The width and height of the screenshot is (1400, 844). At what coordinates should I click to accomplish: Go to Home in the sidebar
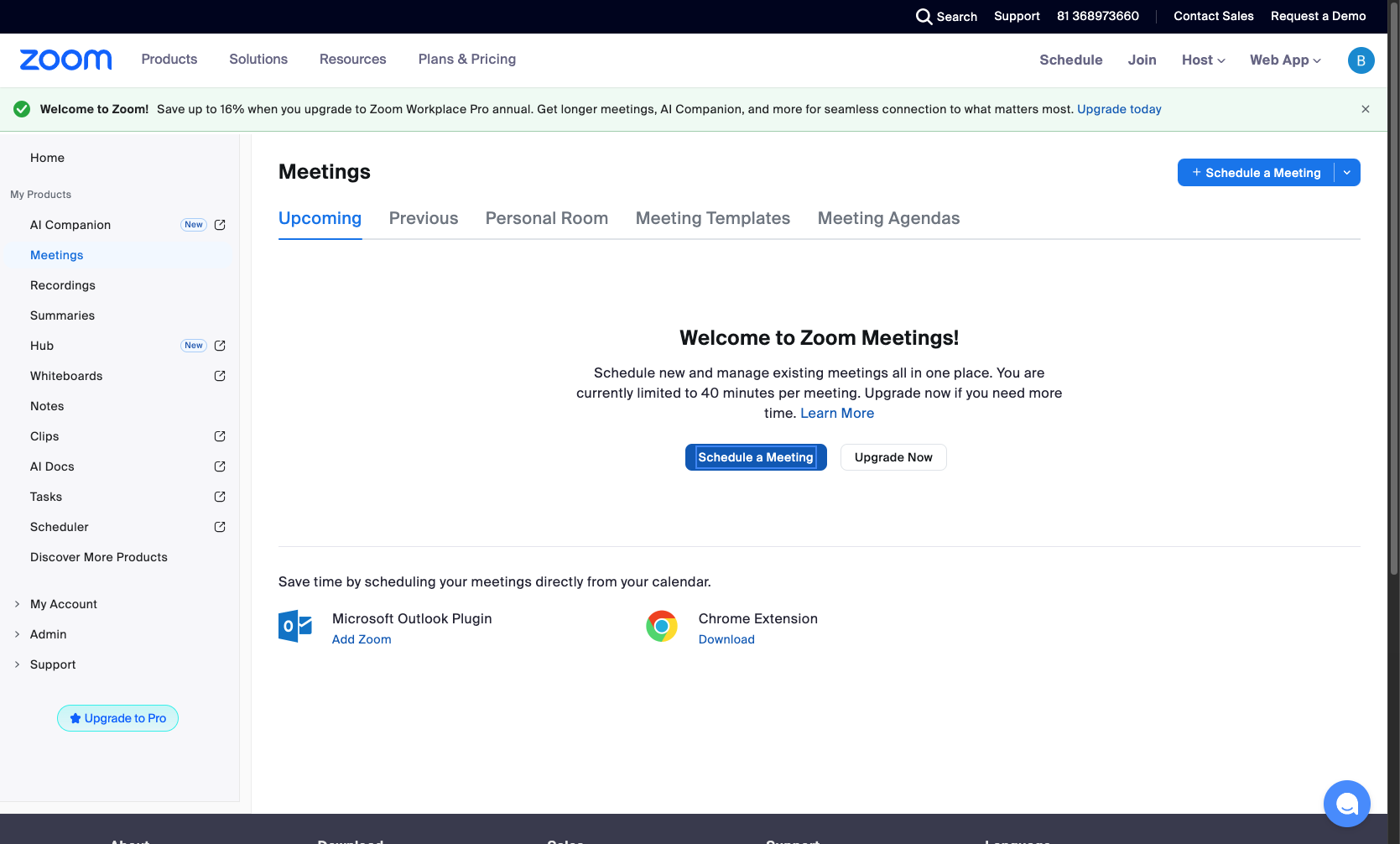pos(47,158)
